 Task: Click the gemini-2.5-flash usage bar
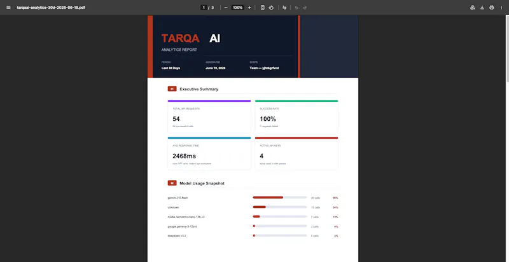click(x=280, y=198)
